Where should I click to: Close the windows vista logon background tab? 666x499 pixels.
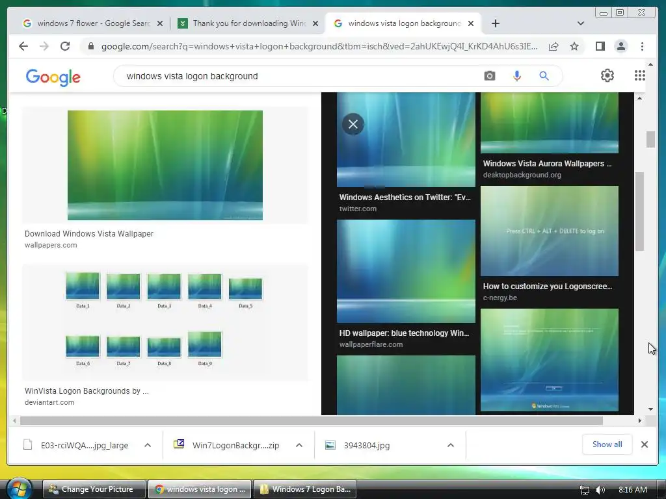pos(471,24)
